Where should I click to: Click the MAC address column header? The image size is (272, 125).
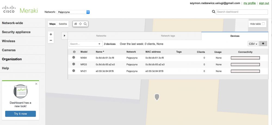pyautogui.click(x=153, y=52)
